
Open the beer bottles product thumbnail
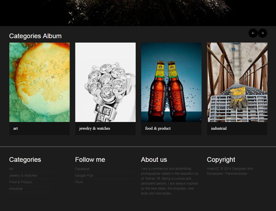171,82
